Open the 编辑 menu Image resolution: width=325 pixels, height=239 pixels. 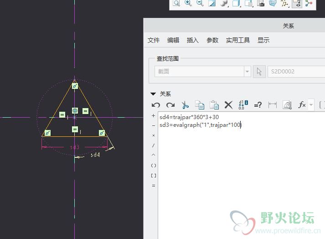(173, 40)
